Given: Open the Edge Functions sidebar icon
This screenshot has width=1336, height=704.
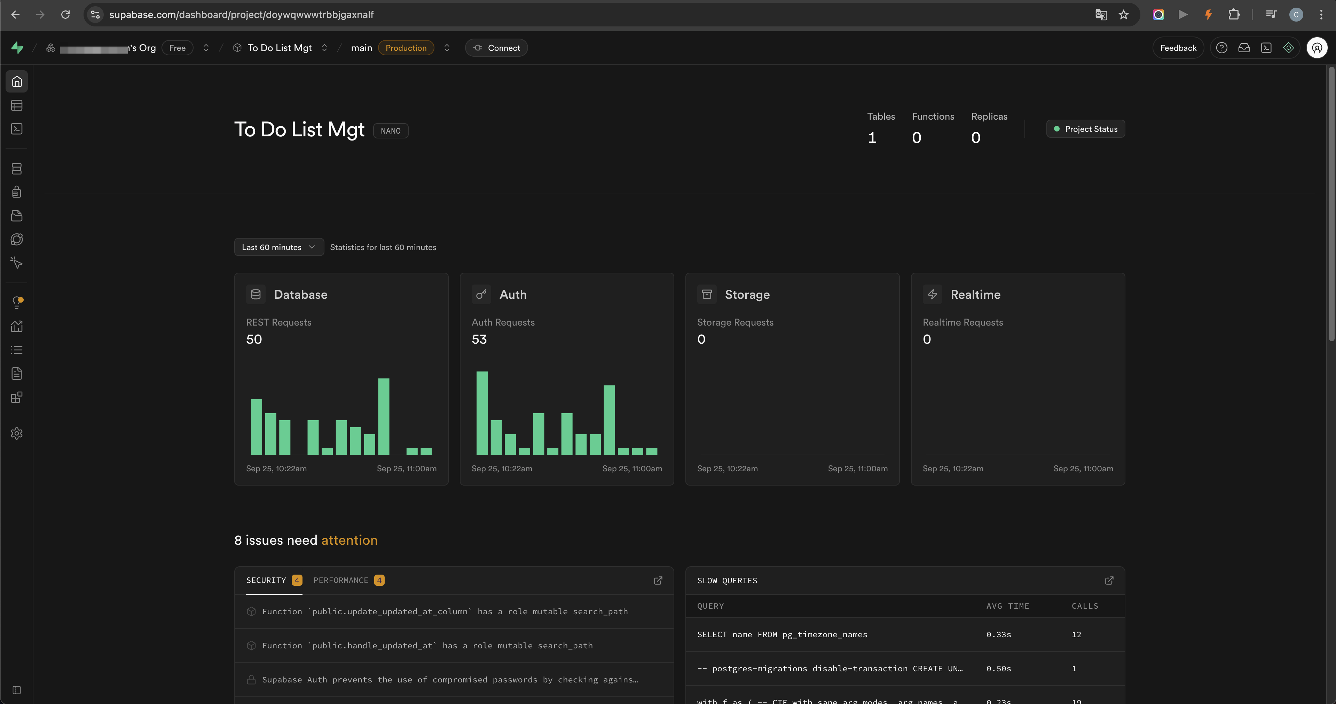Looking at the screenshot, I should [x=17, y=239].
